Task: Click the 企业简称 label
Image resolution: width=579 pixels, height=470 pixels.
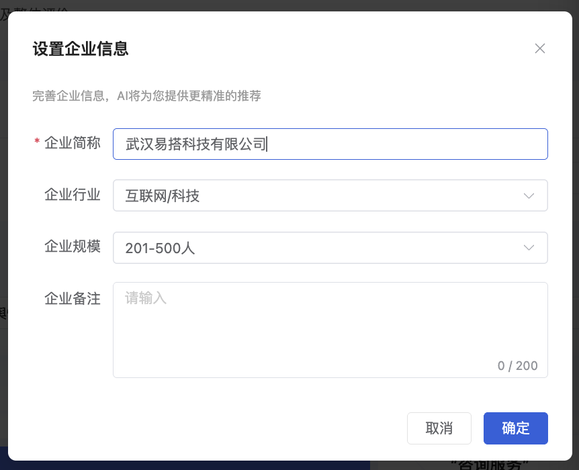Action: 73,143
